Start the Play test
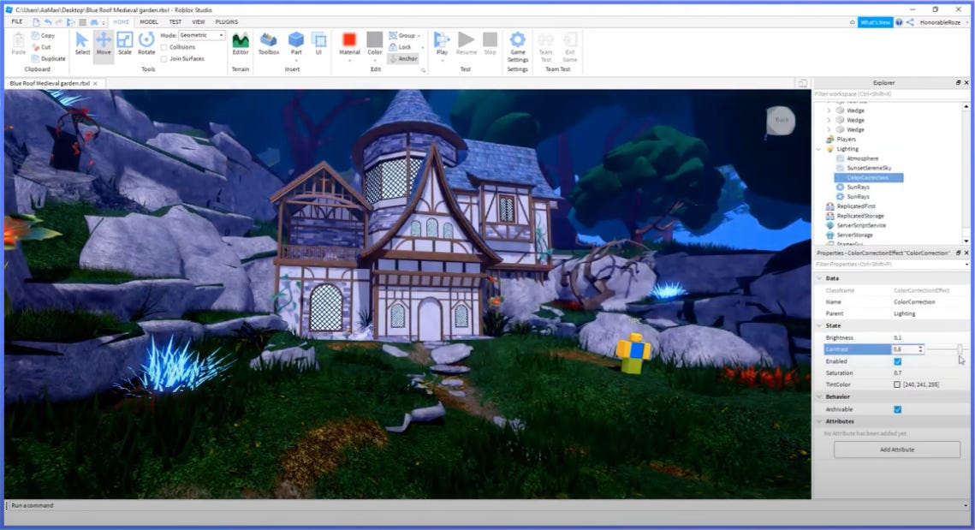 pos(442,45)
